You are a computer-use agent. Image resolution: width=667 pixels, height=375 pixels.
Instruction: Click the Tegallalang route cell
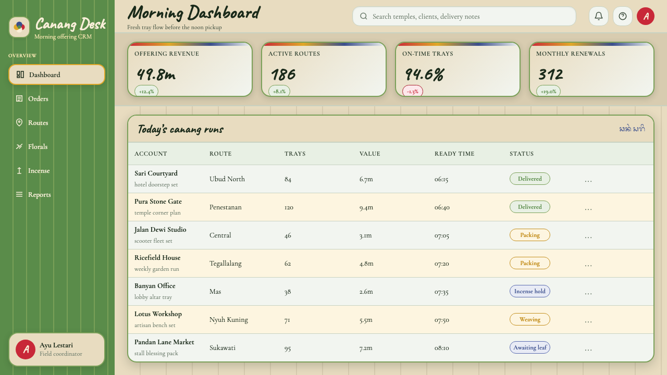pos(226,264)
